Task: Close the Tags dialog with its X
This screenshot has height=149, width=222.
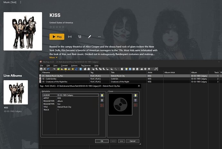Action: 139,86
